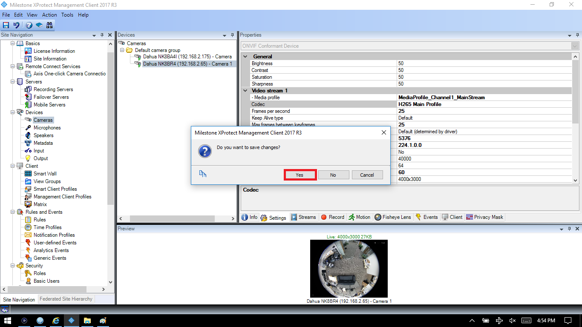
Task: Collapse the General properties section
Action: click(245, 56)
